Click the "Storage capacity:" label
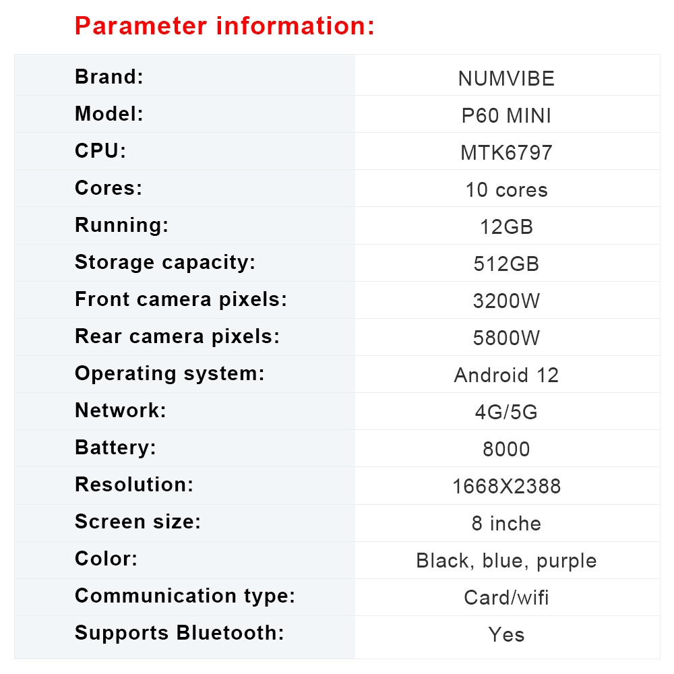Image resolution: width=674 pixels, height=674 pixels. coord(165,262)
